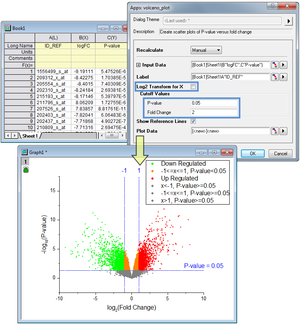Image resolution: width=301 pixels, height=324 pixels.
Task: Click the Units row header
Action: pyautogui.click(x=19, y=52)
